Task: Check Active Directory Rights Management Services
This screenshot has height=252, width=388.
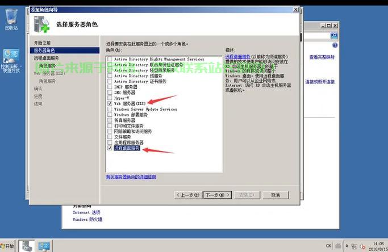Action: point(110,59)
